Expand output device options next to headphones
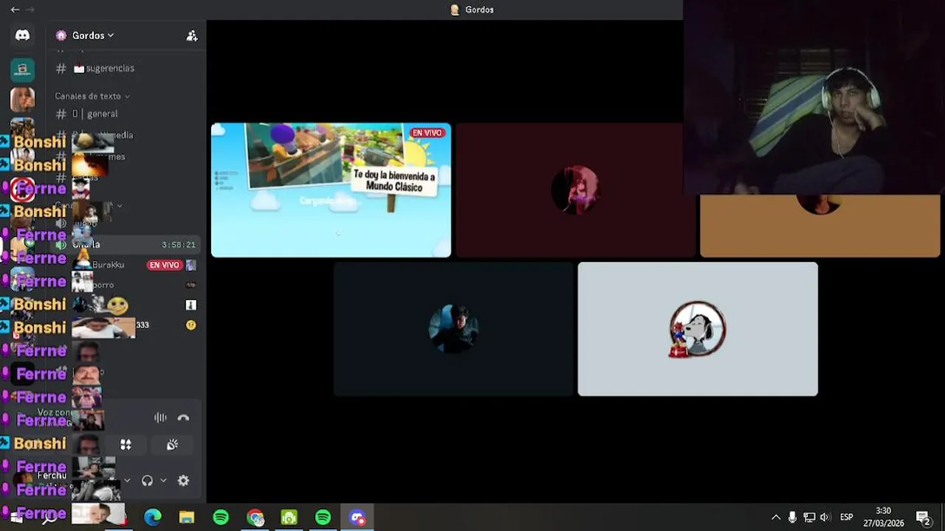This screenshot has height=531, width=945. click(163, 481)
